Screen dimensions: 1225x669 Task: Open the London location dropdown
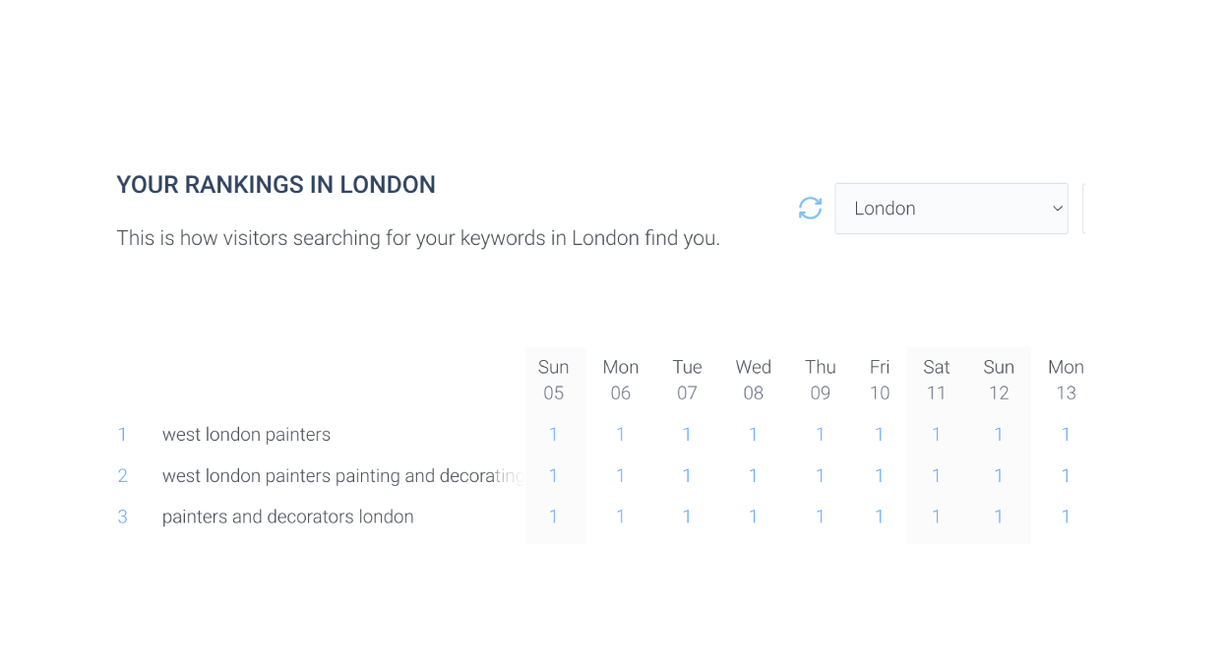(x=950, y=209)
